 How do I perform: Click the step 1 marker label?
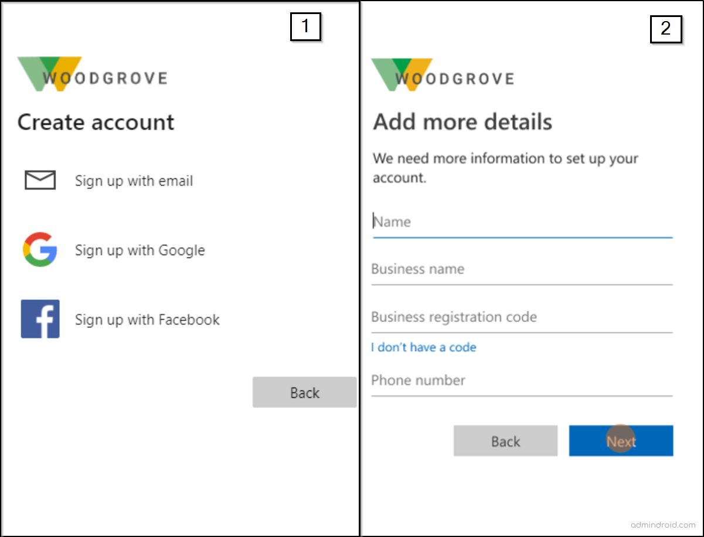[305, 26]
